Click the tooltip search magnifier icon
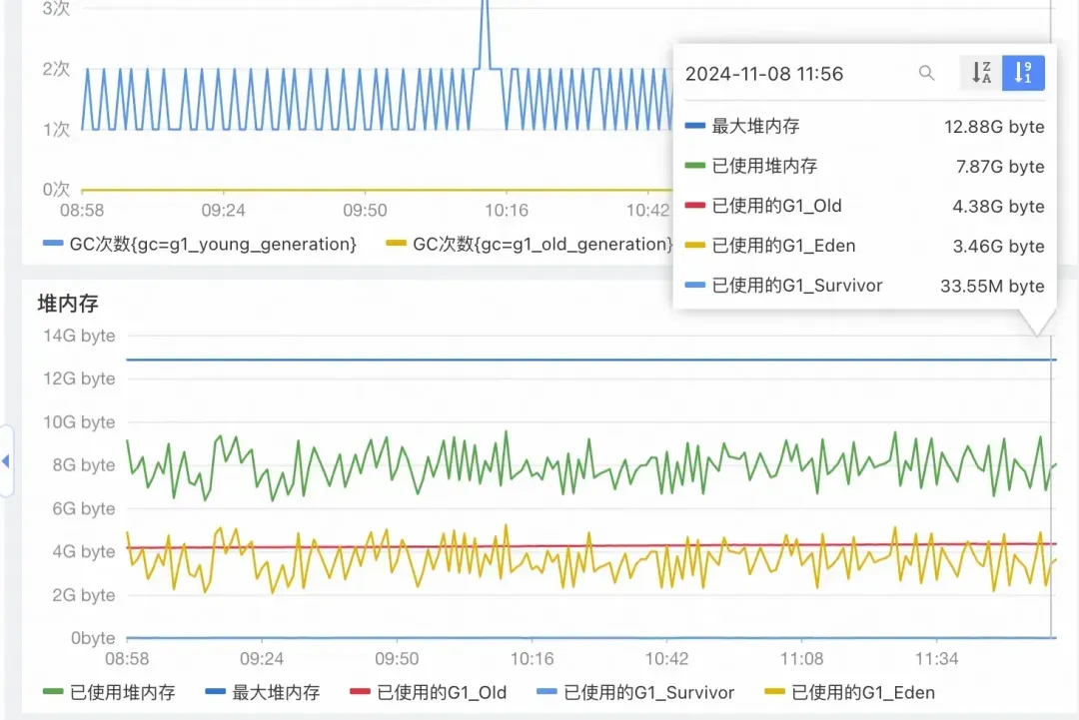This screenshot has width=1079, height=720. coord(927,73)
